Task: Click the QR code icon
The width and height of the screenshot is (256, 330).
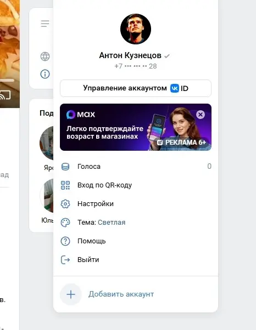Action: click(65, 185)
